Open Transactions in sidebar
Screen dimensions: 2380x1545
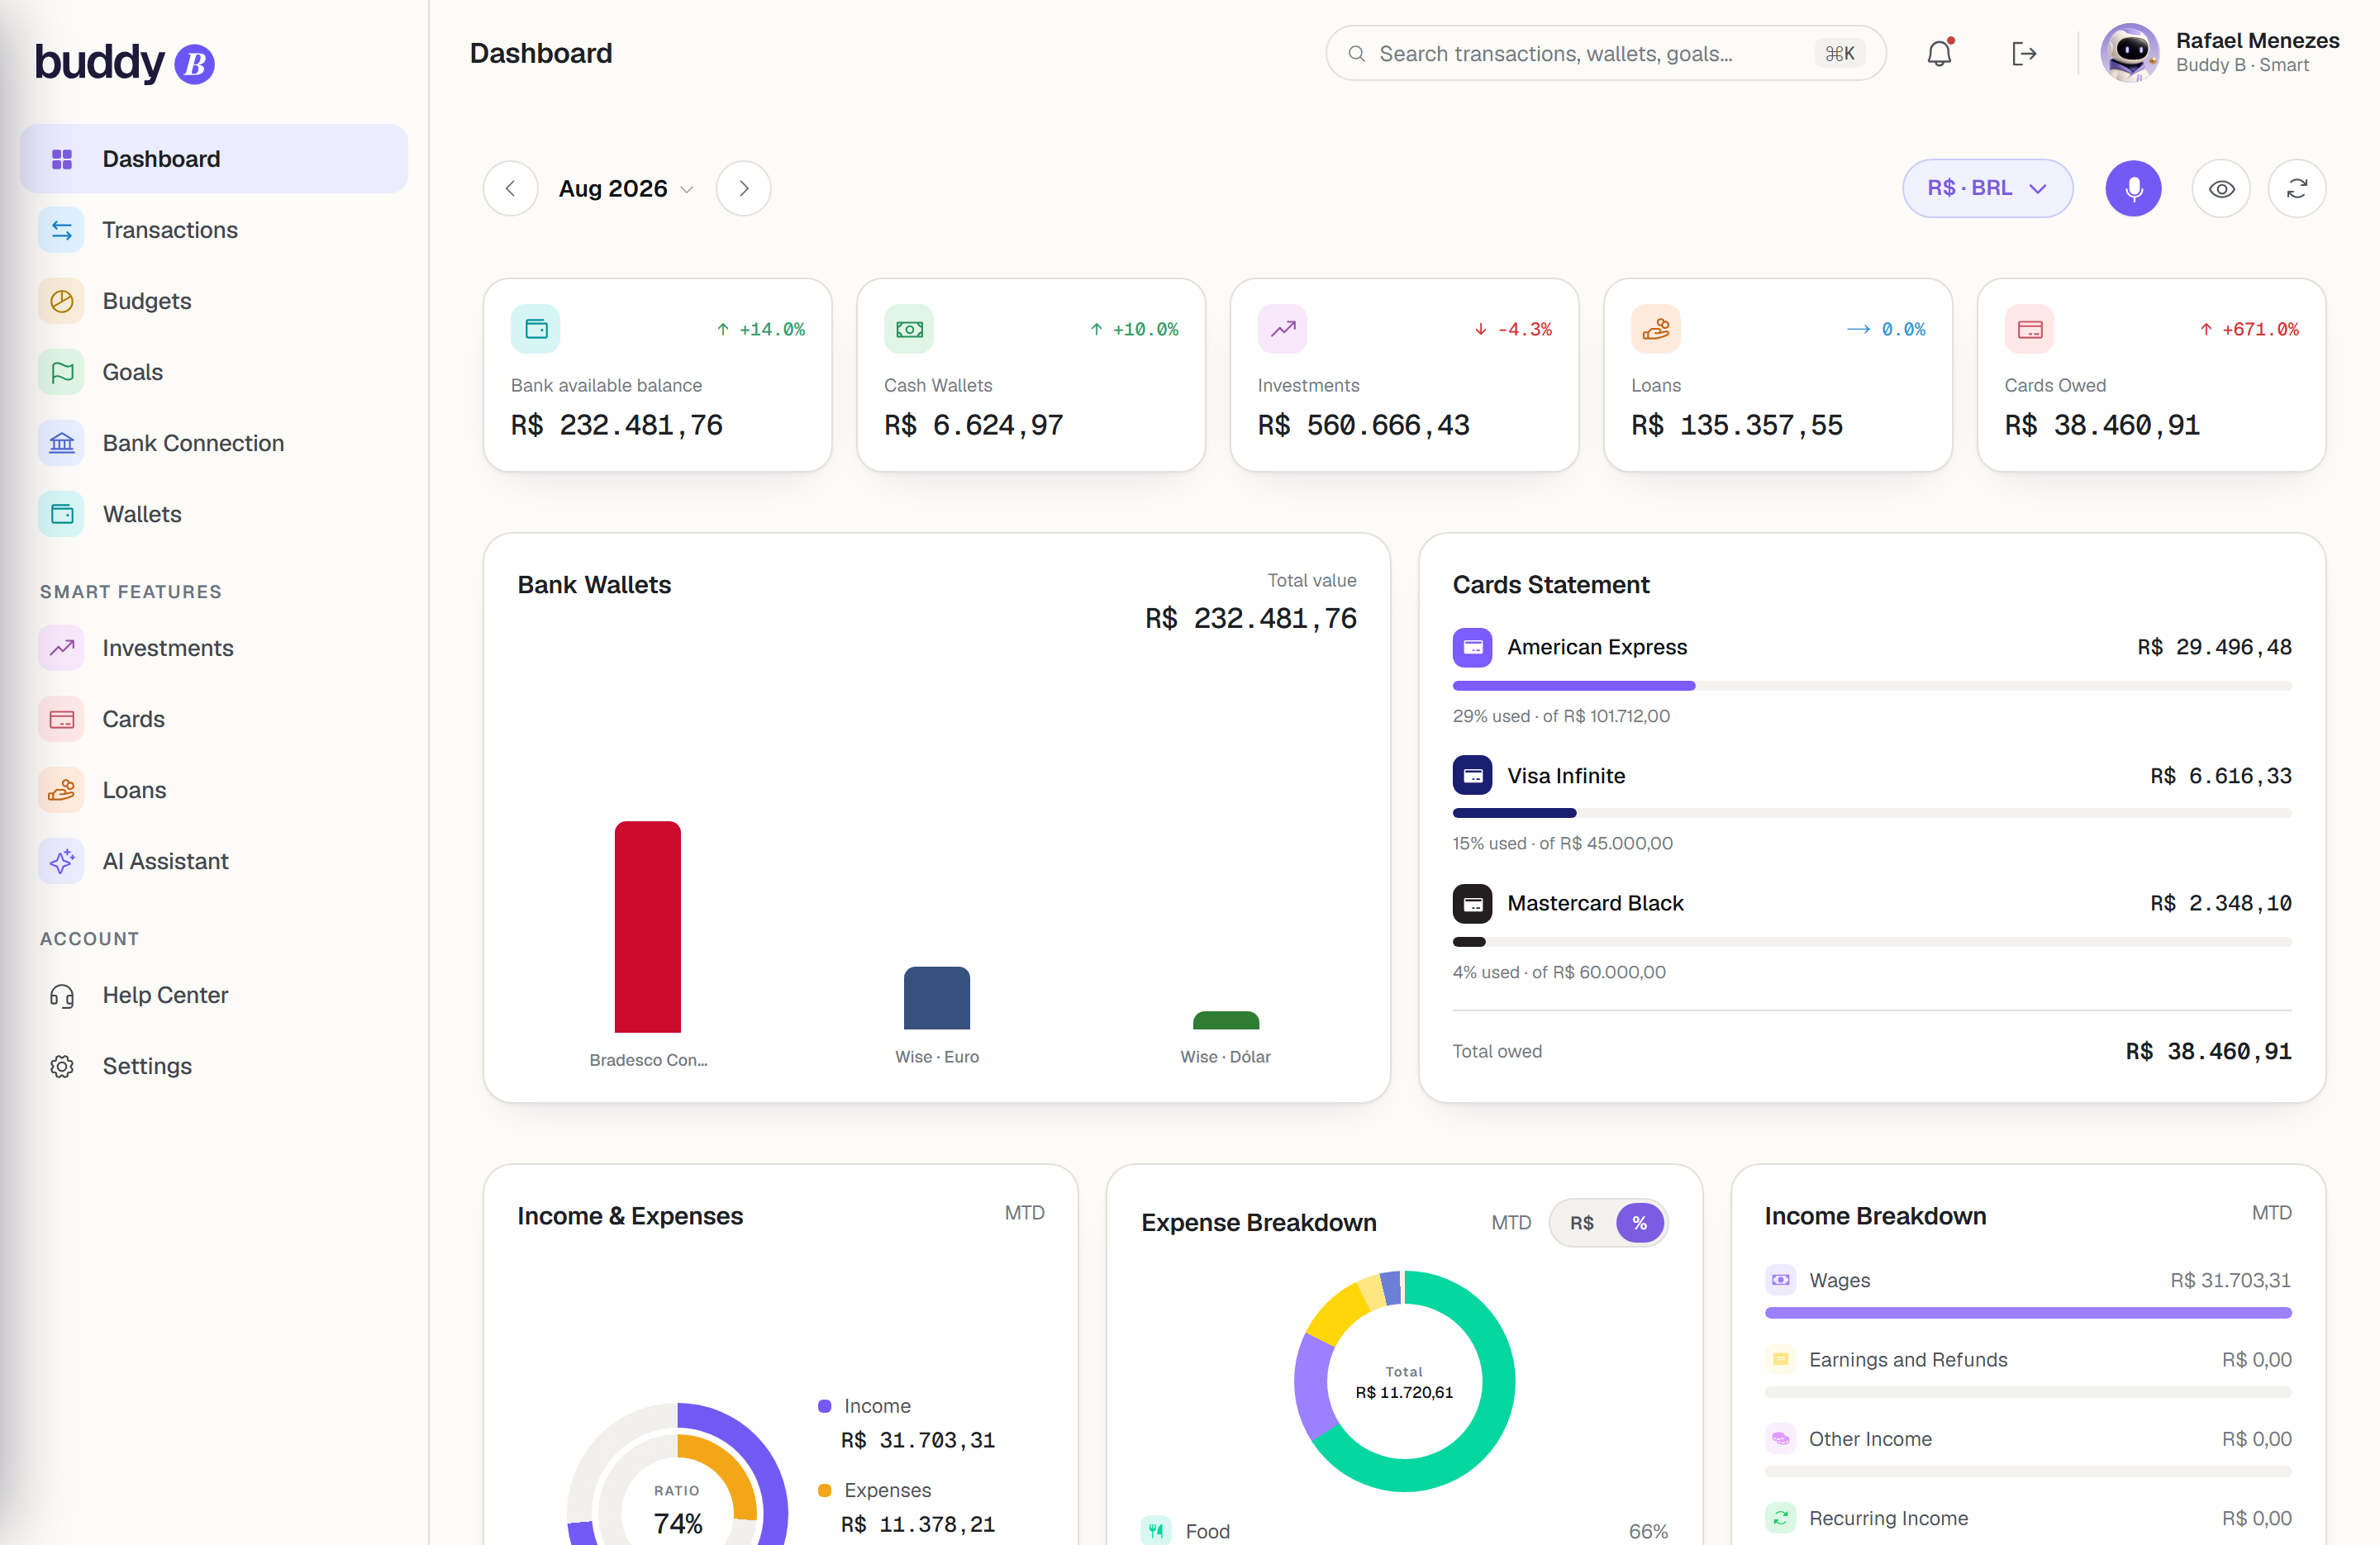[214, 230]
